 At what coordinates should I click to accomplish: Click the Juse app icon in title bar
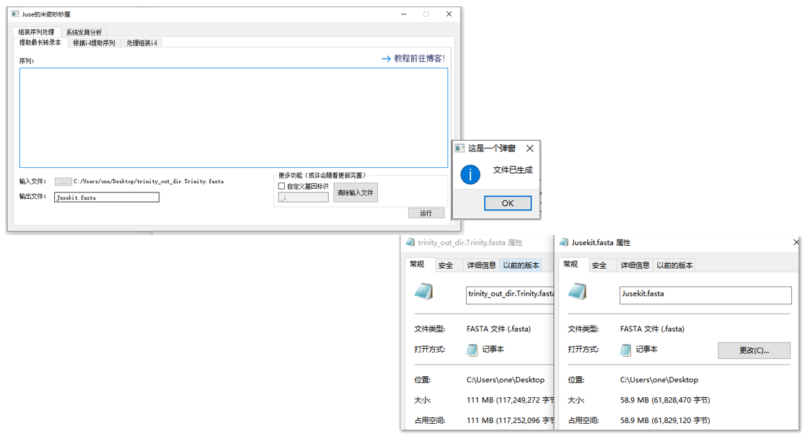coord(15,14)
